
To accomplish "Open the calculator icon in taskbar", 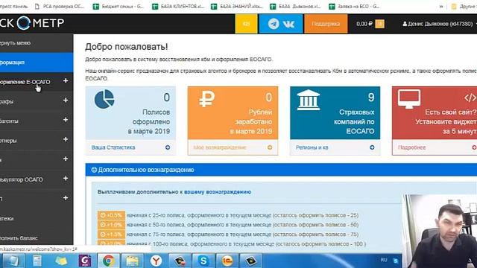I will [x=37, y=261].
